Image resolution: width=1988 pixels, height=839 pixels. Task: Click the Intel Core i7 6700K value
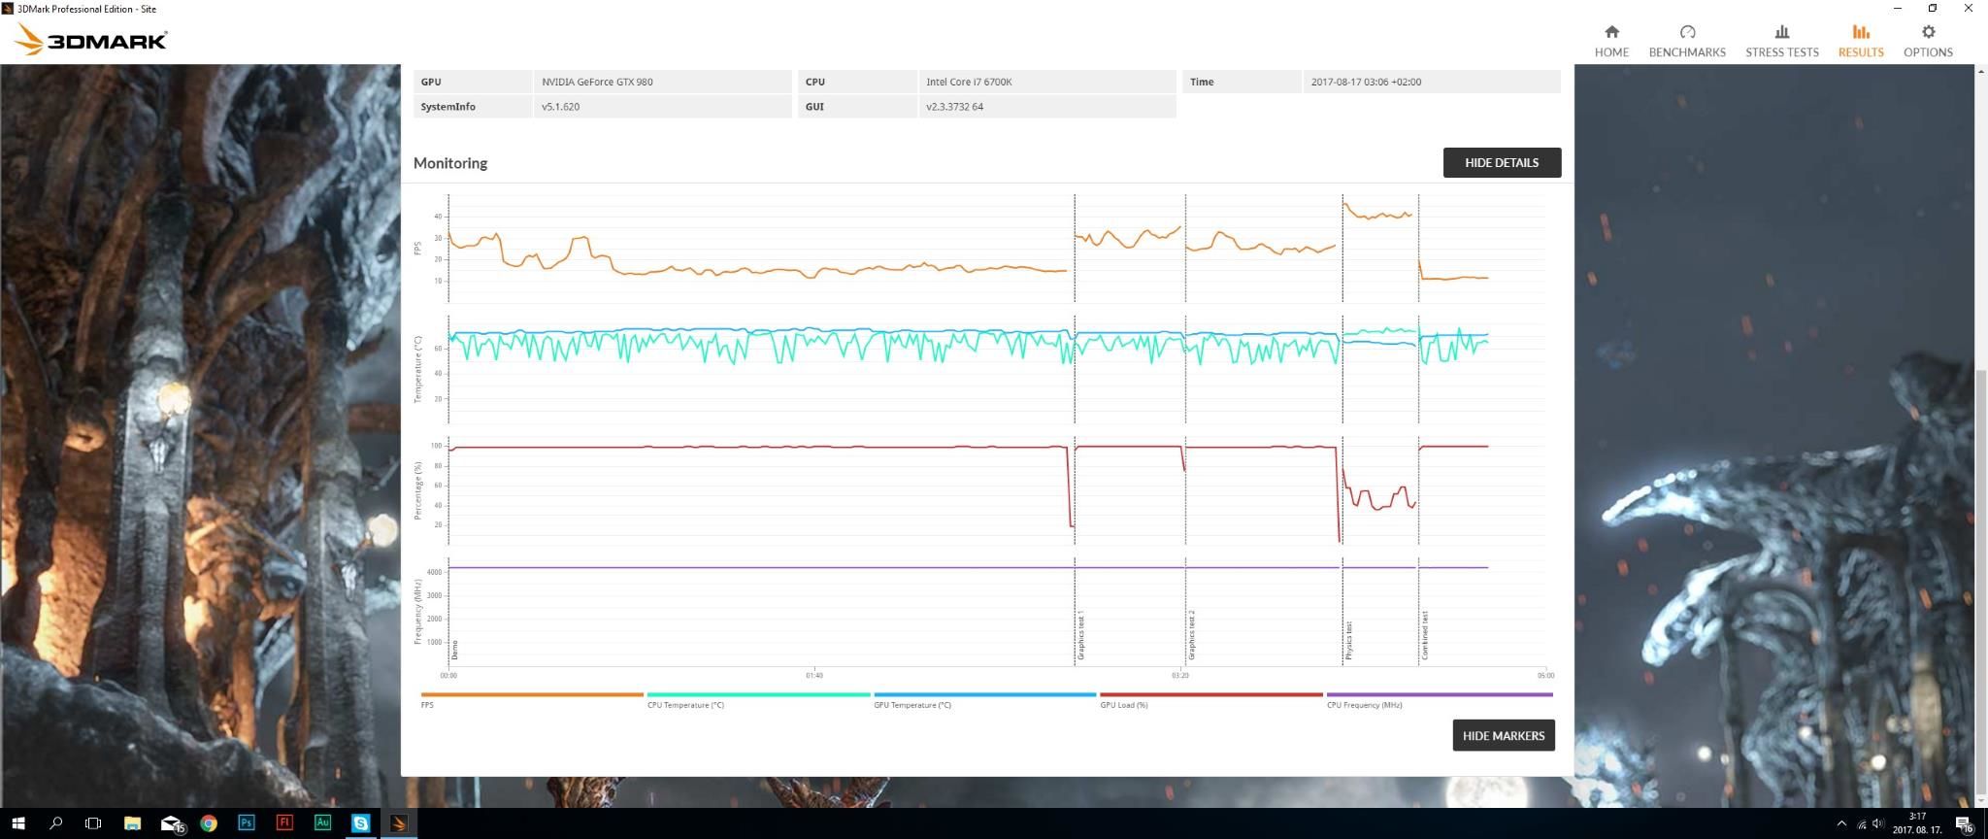[x=969, y=82]
